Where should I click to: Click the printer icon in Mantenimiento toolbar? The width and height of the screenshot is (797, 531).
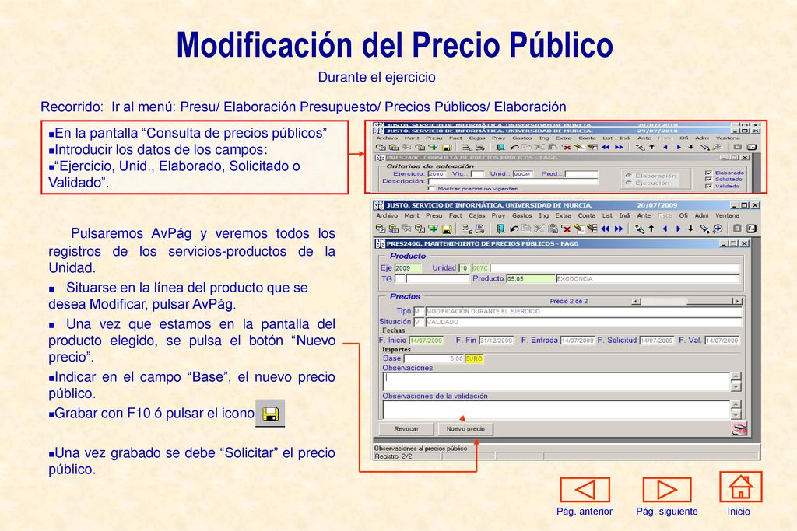480,229
